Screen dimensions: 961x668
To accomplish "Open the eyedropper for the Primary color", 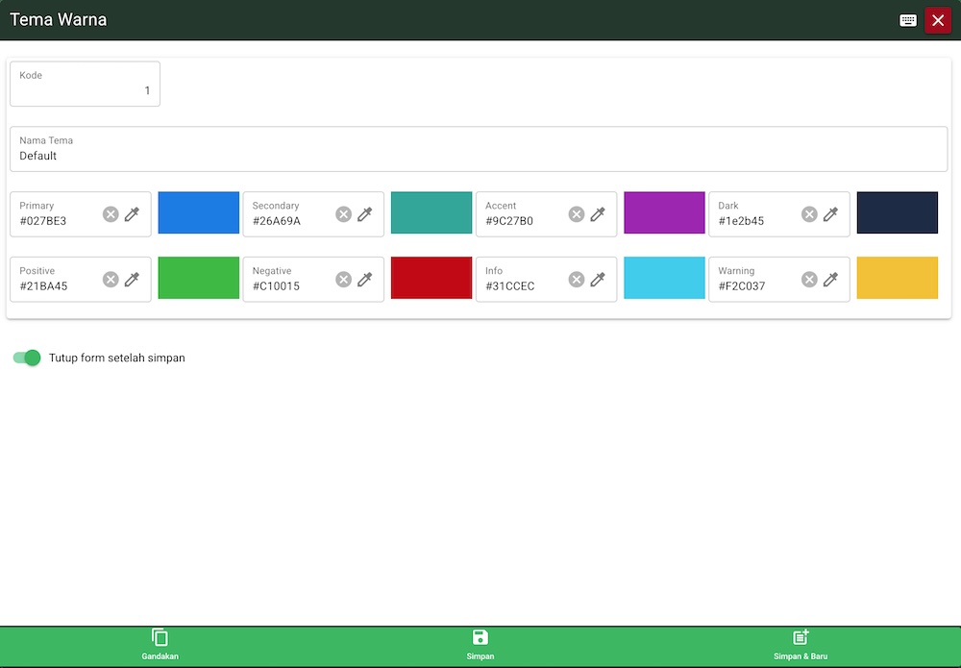I will click(133, 213).
